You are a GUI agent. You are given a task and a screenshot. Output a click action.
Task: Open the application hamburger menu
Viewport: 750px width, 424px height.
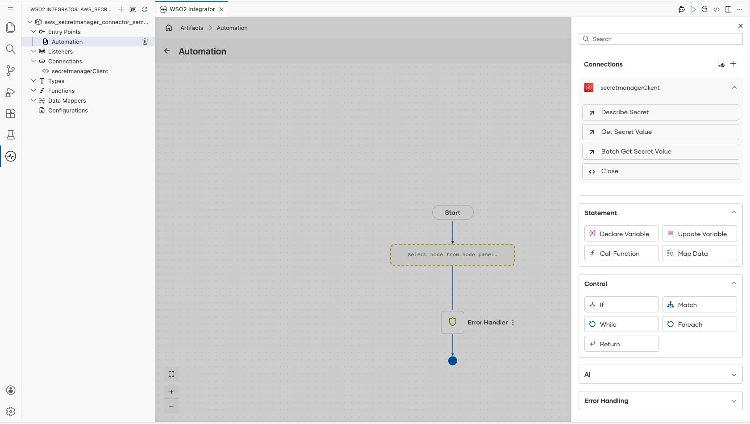coord(11,9)
